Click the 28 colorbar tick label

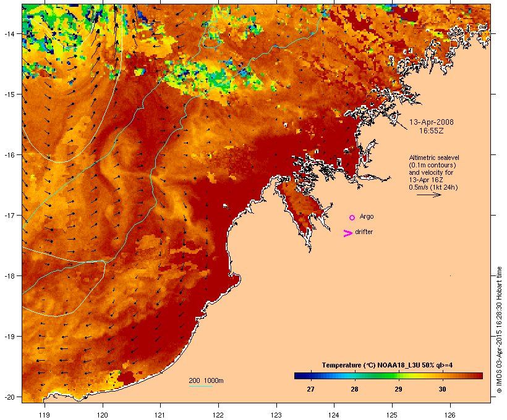point(354,389)
